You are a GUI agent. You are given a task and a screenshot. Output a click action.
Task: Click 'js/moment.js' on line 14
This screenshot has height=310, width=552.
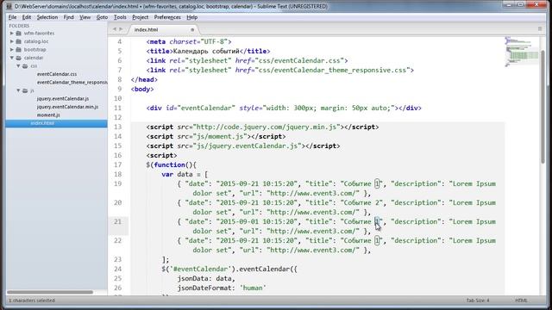219,136
